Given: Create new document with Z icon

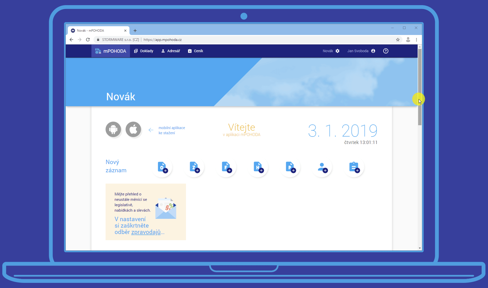Looking at the screenshot, I should point(194,167).
